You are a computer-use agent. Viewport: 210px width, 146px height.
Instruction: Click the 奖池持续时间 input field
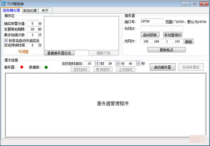pyautogui.click(x=33, y=45)
